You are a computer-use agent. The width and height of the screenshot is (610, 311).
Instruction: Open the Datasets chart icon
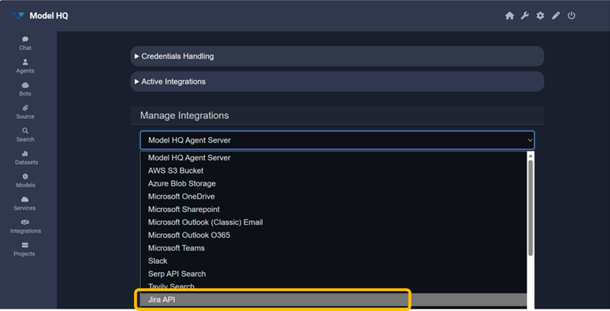pos(25,154)
